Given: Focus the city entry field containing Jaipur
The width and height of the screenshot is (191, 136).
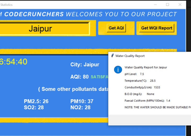Looking at the screenshot, I should coord(45,28).
